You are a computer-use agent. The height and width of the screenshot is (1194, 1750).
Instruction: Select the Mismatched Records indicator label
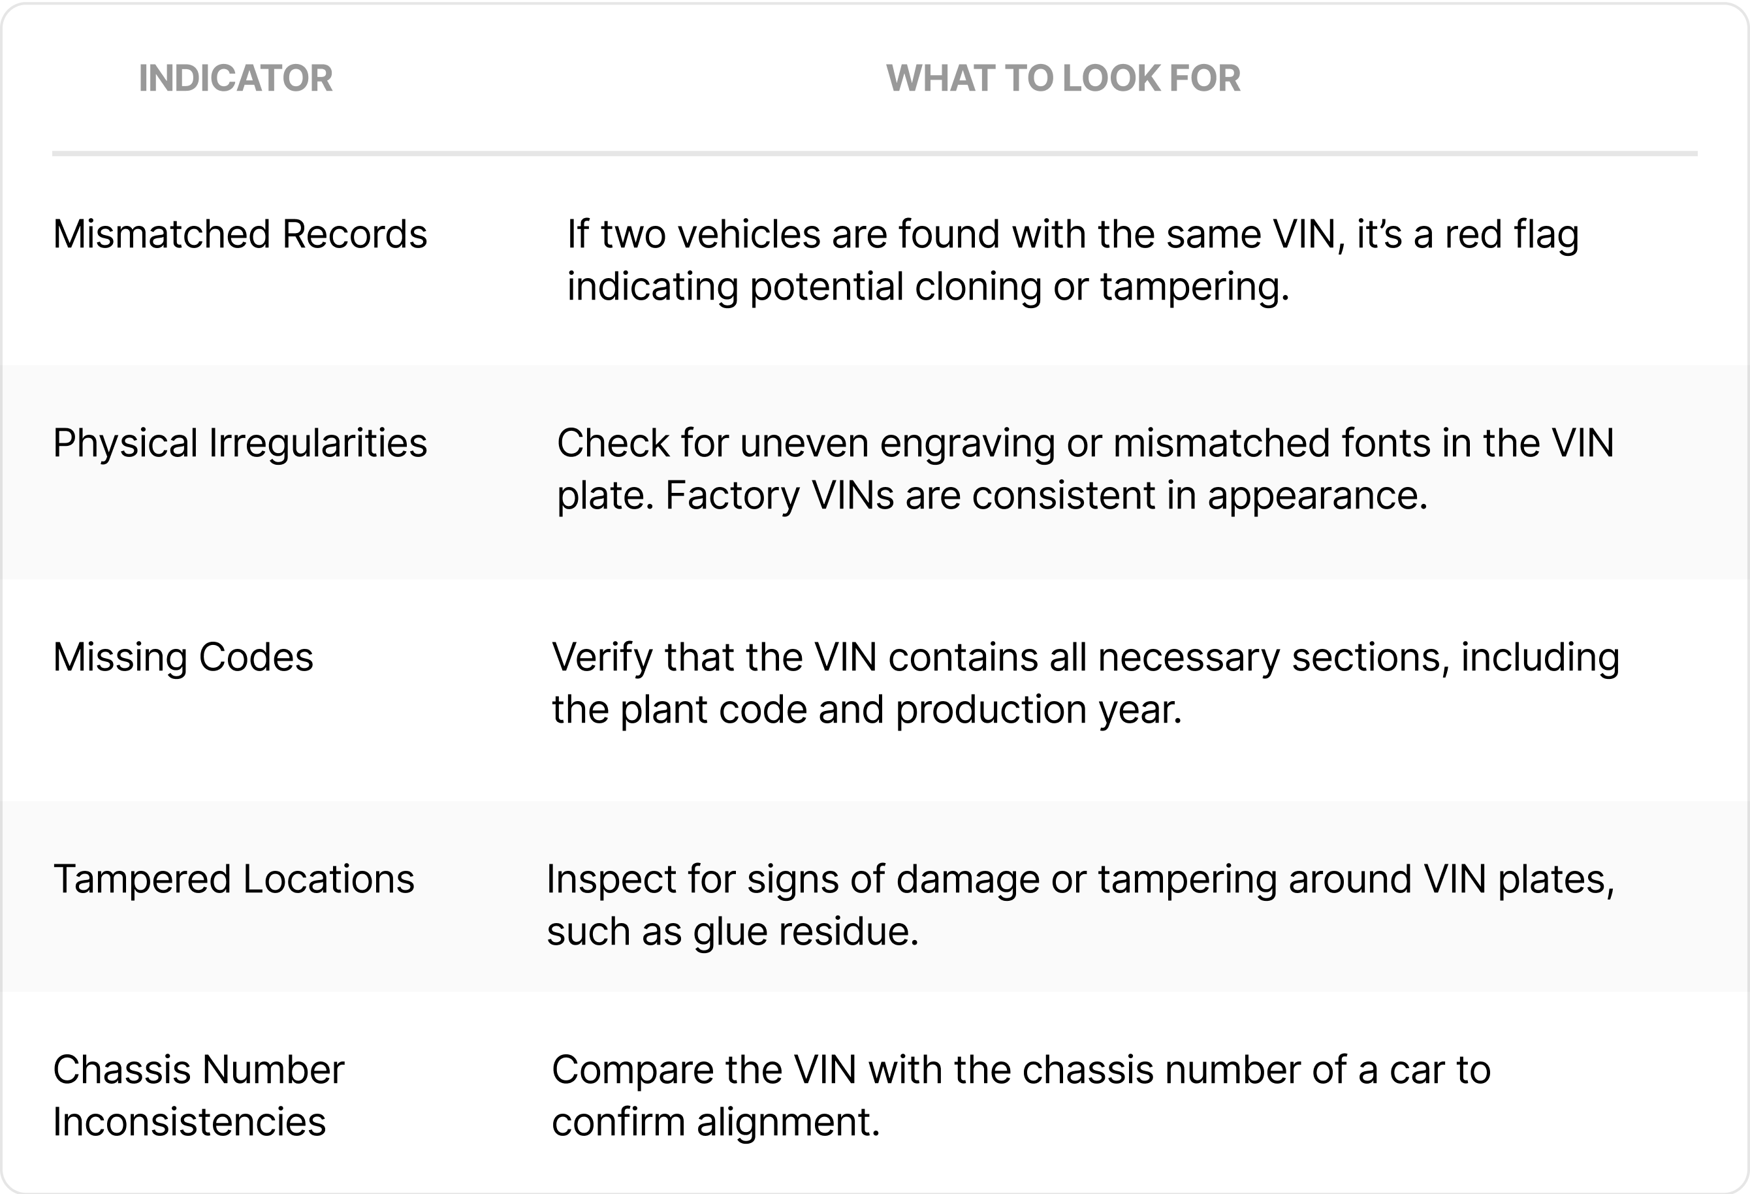click(240, 234)
